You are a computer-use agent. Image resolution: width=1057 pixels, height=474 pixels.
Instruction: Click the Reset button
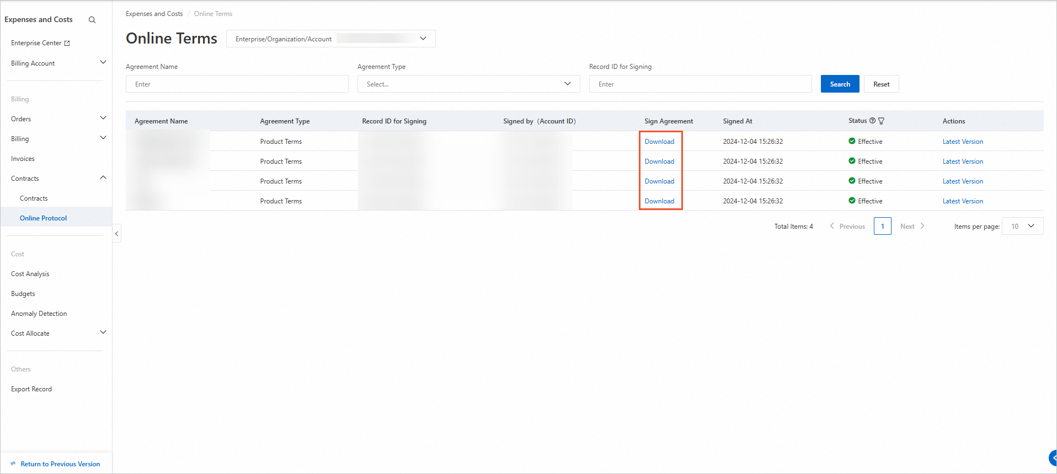882,84
